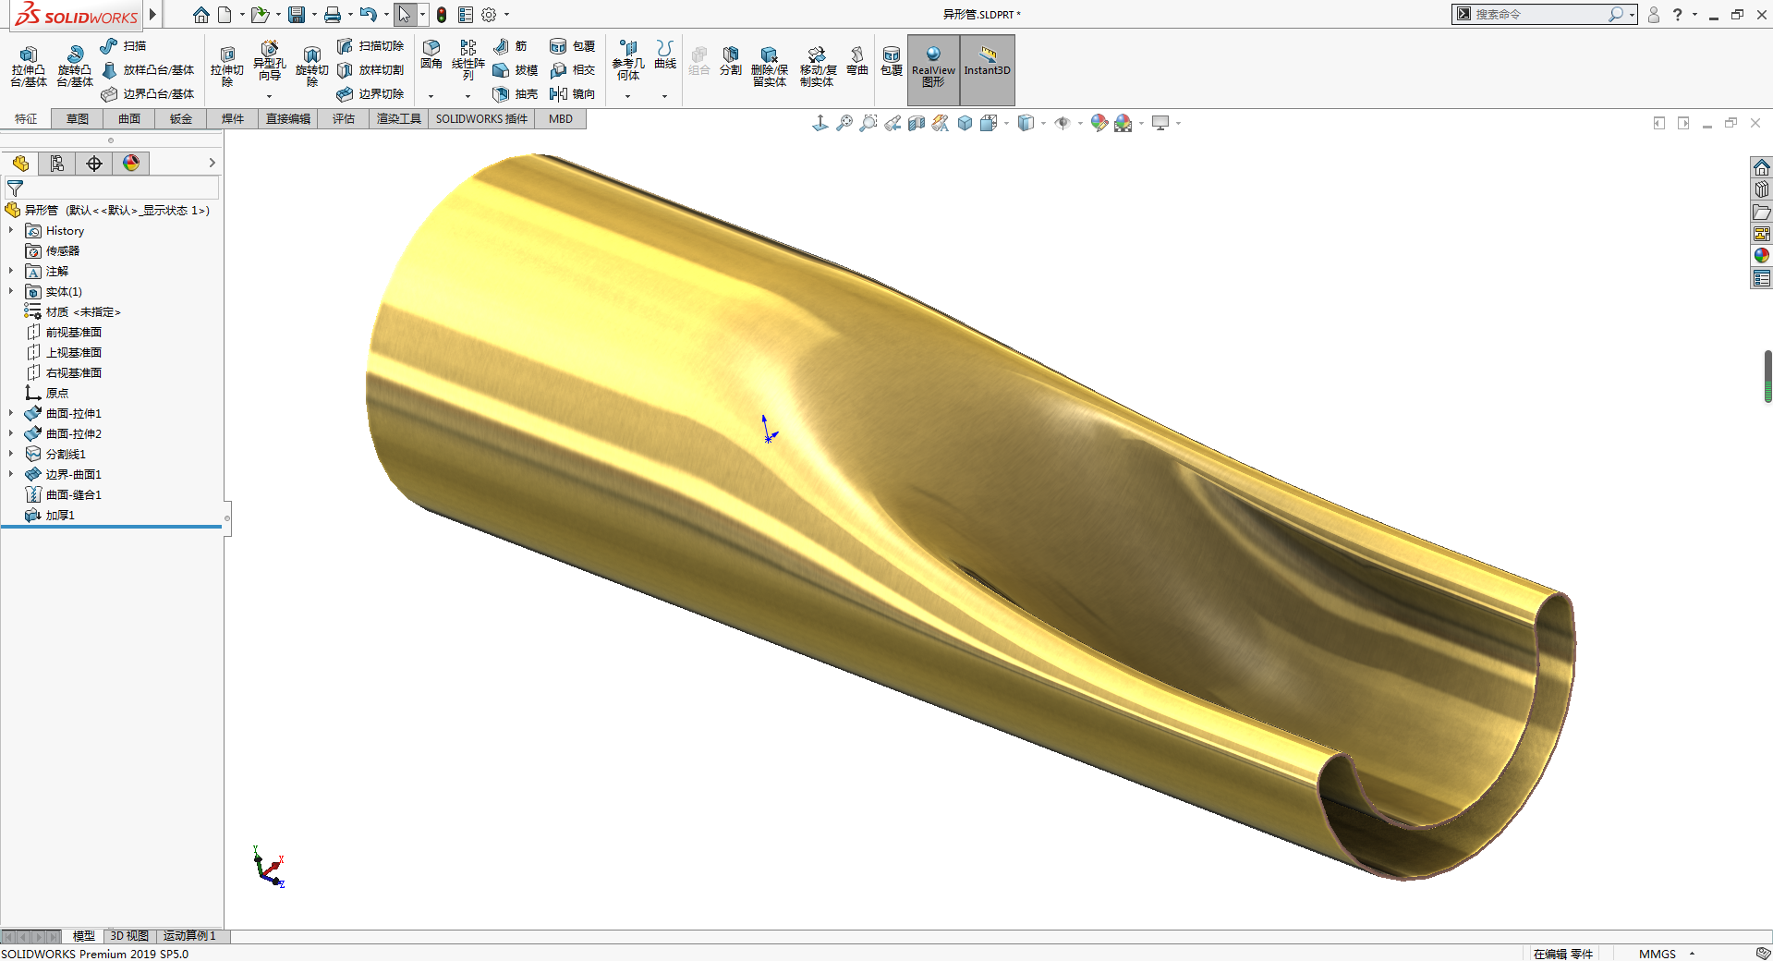Image resolution: width=1773 pixels, height=961 pixels.
Task: Switch to the 钣金 sheet metal tab
Action: tap(181, 118)
